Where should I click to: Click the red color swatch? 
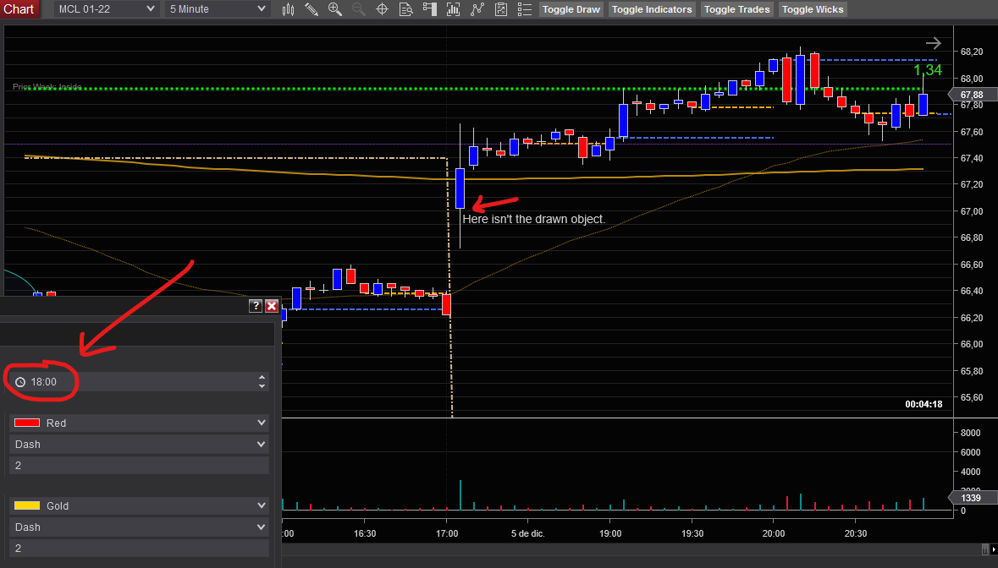point(27,423)
